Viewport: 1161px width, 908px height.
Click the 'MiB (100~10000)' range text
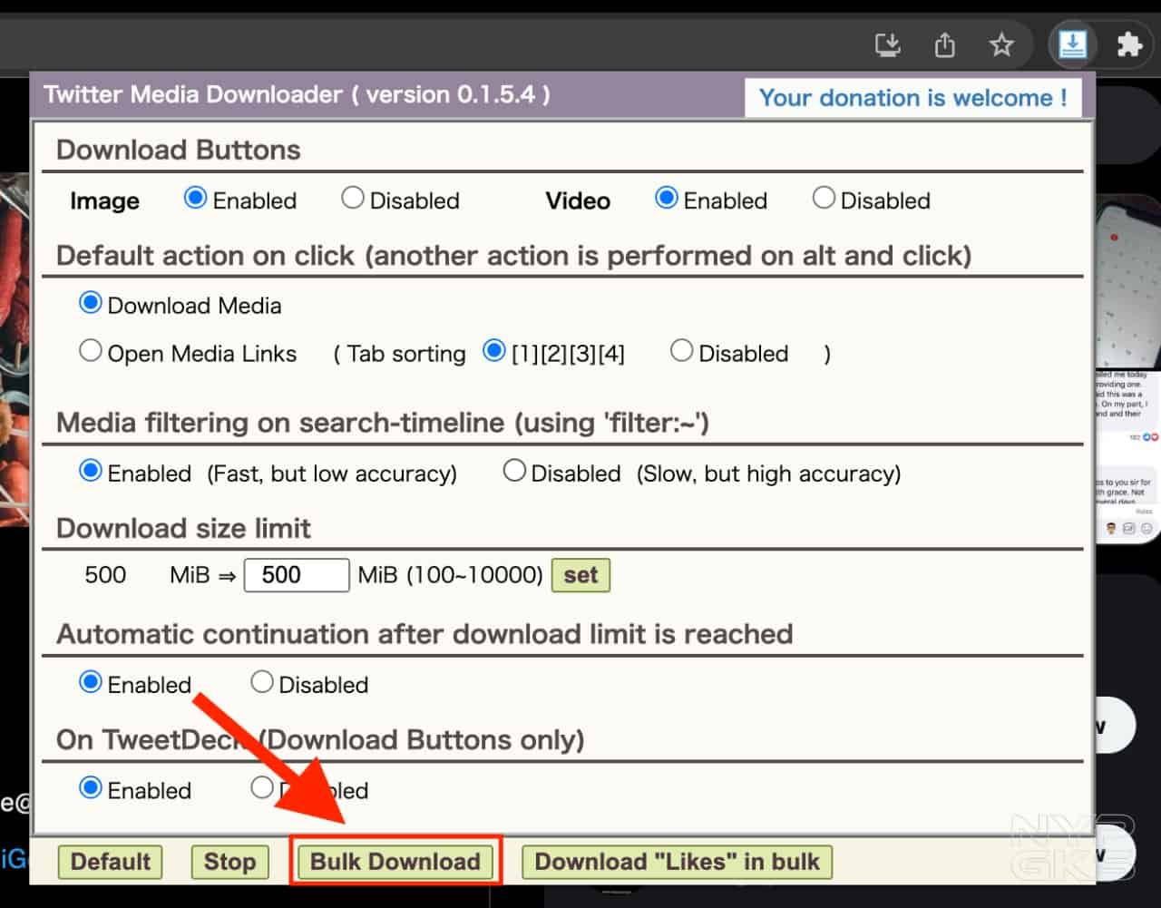point(451,575)
